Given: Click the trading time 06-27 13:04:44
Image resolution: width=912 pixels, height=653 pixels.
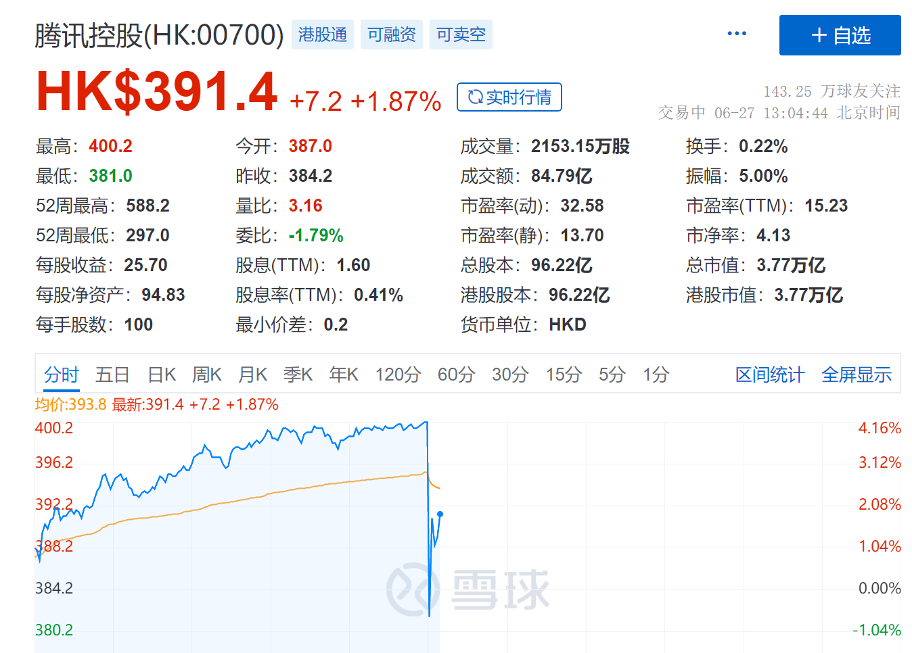Looking at the screenshot, I should (771, 113).
